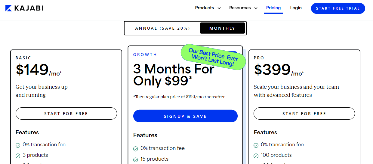Click the green Our Best Price Ever badge

(x=213, y=57)
